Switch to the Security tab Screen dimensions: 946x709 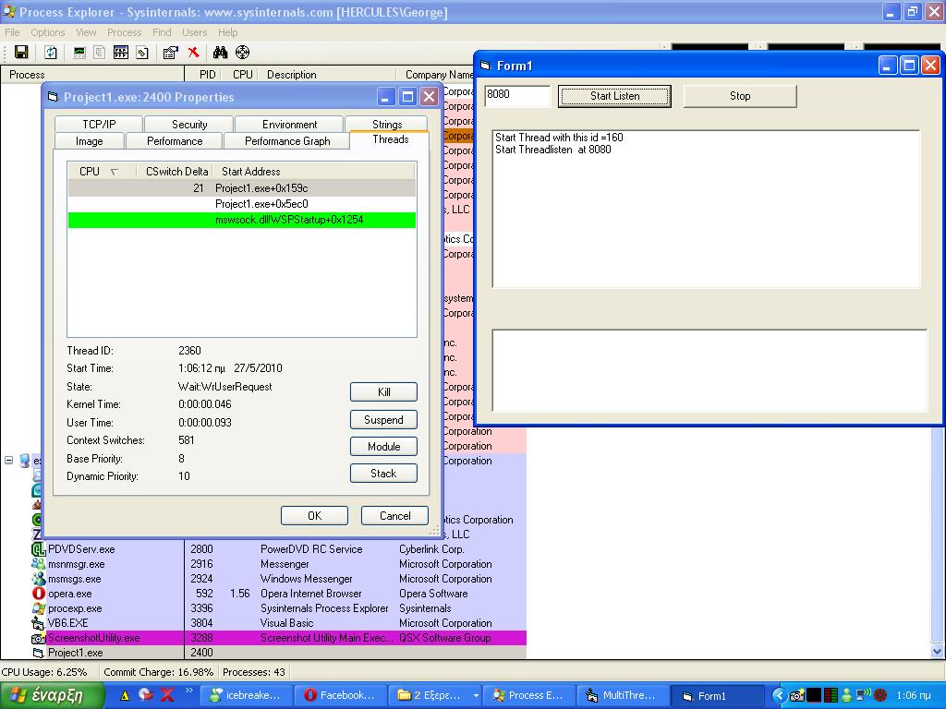pos(189,125)
